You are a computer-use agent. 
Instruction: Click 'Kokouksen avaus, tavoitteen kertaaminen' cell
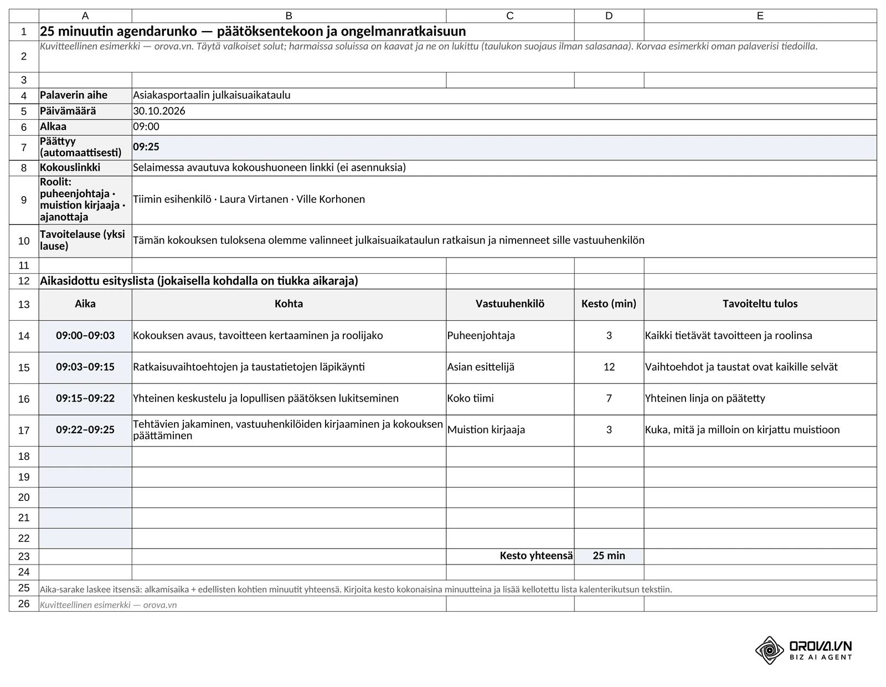(289, 336)
